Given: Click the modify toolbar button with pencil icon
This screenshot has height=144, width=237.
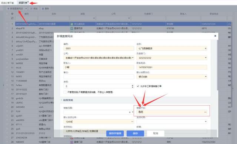Looking at the screenshot, I should (34, 9).
